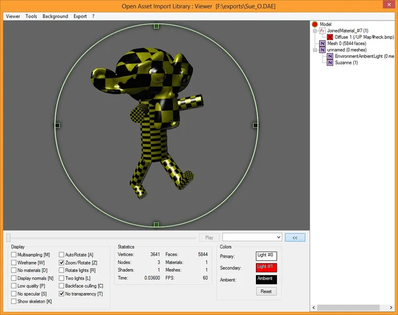398x315 pixels.
Task: Select Mesh 0 (5844 faces) tree item
Action: click(x=347, y=44)
